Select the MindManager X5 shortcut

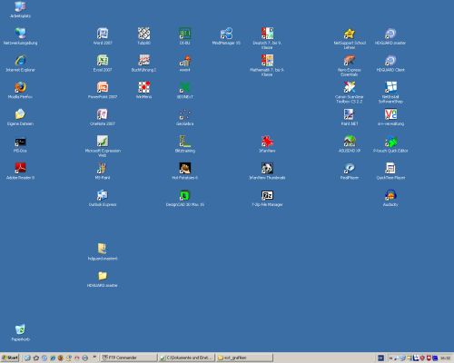point(226,34)
